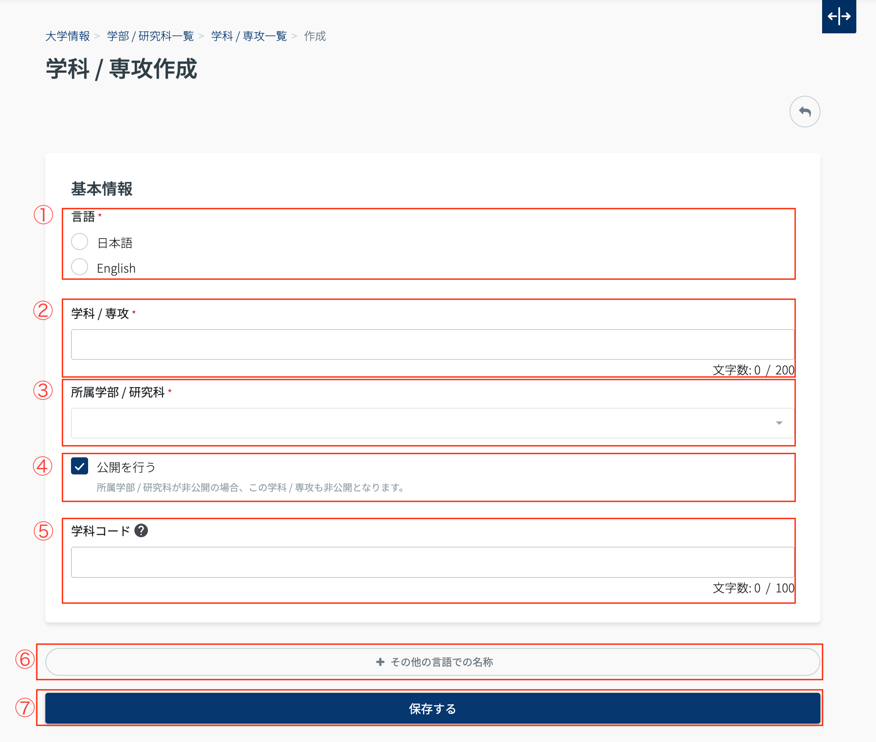Viewport: 876px width, 742px height.
Task: Click the 日本語 option label
Action: coord(115,243)
